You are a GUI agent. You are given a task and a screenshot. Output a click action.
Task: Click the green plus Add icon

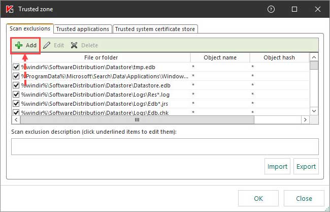(x=19, y=45)
